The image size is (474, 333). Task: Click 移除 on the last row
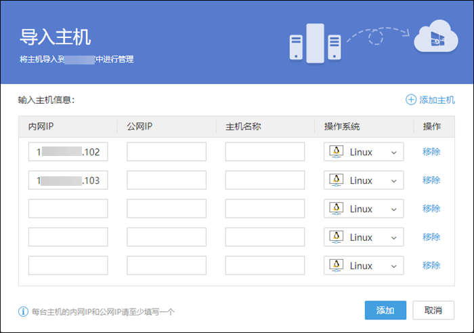(x=431, y=266)
